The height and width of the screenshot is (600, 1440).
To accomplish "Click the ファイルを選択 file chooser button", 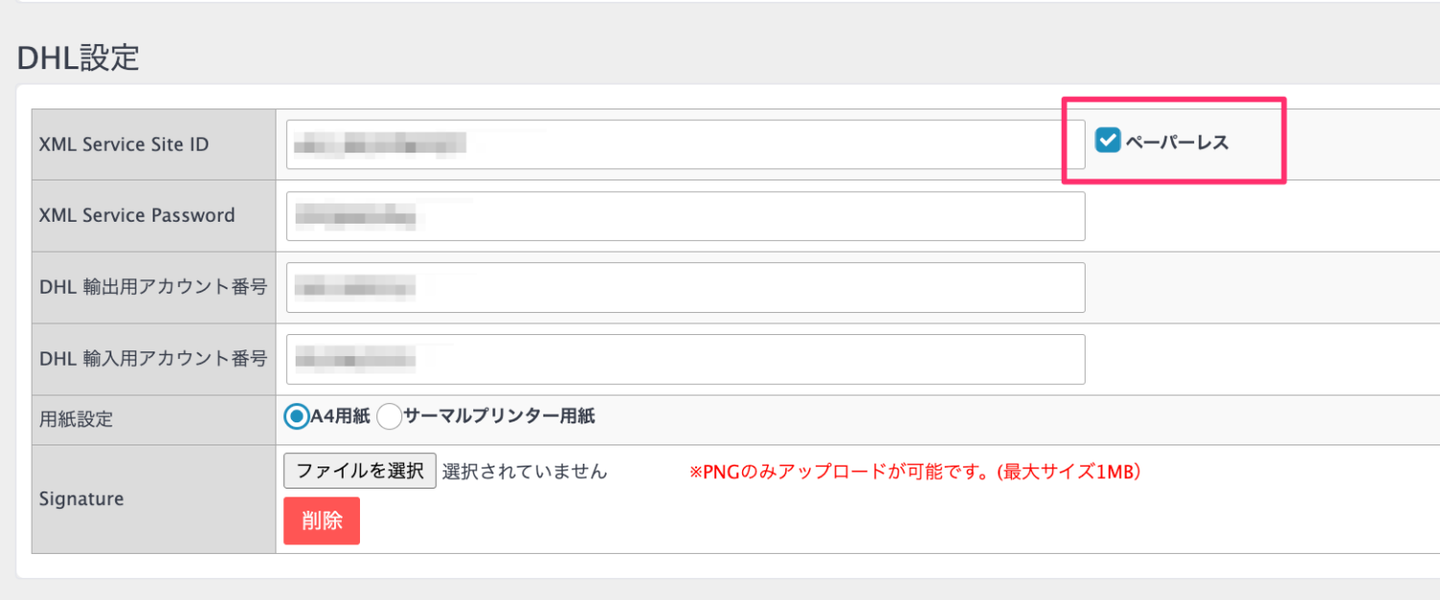I will (x=360, y=471).
